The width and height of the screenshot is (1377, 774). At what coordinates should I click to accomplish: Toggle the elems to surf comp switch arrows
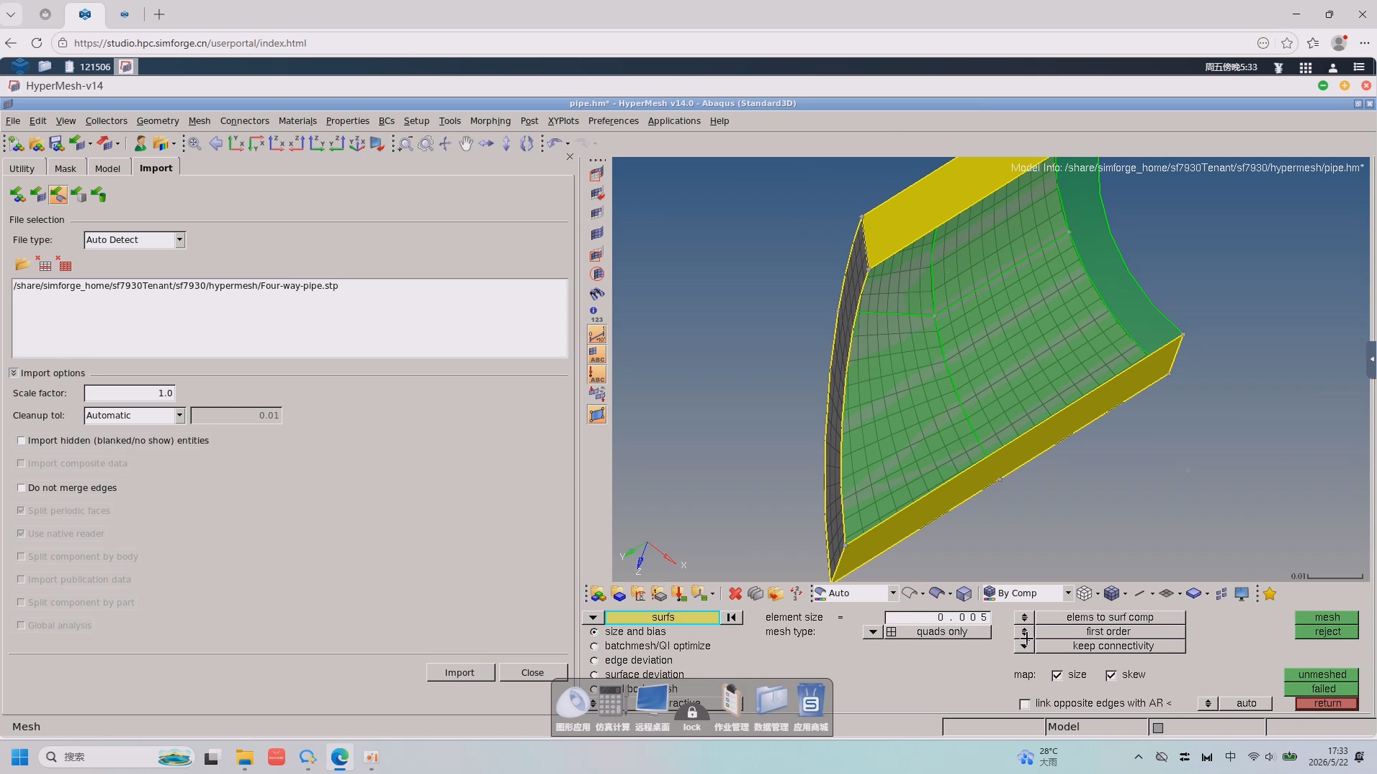[x=1024, y=617]
